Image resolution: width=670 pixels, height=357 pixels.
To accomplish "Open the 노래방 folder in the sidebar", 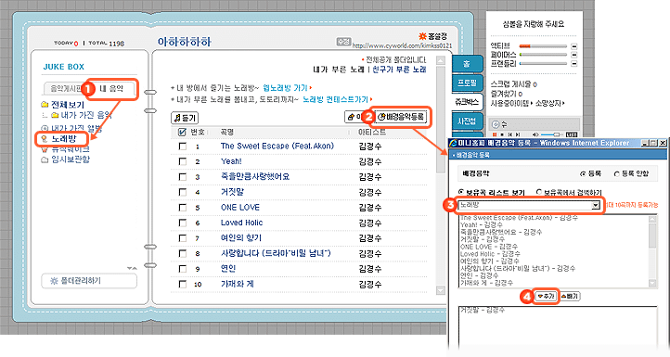I will coord(63,139).
